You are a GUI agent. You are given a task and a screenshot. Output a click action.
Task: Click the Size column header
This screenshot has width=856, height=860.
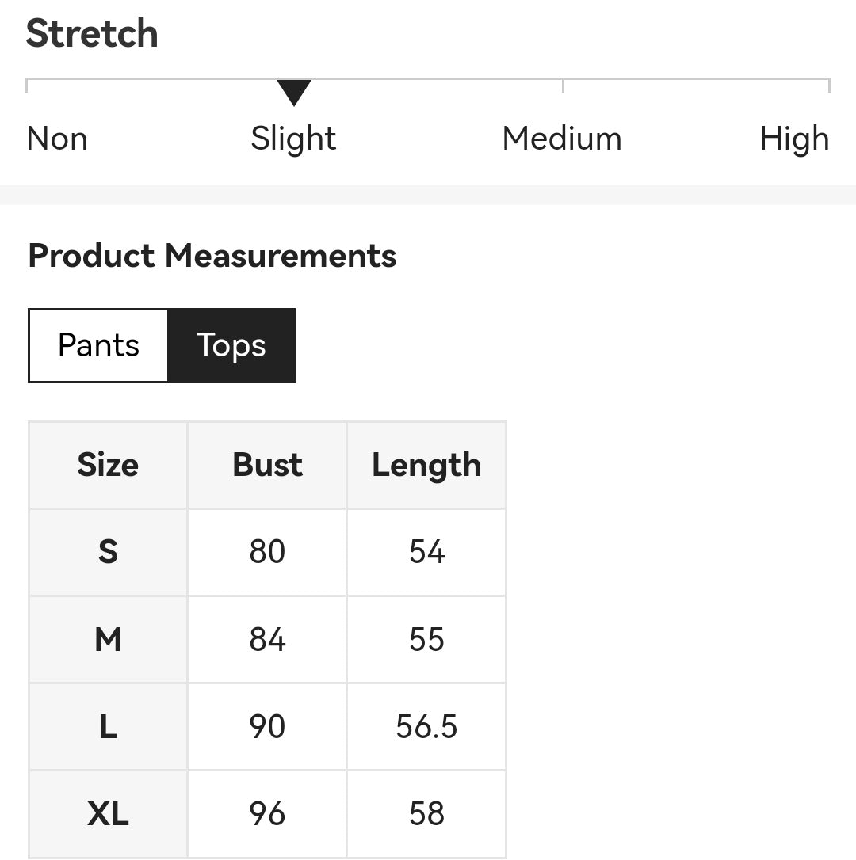pos(108,465)
